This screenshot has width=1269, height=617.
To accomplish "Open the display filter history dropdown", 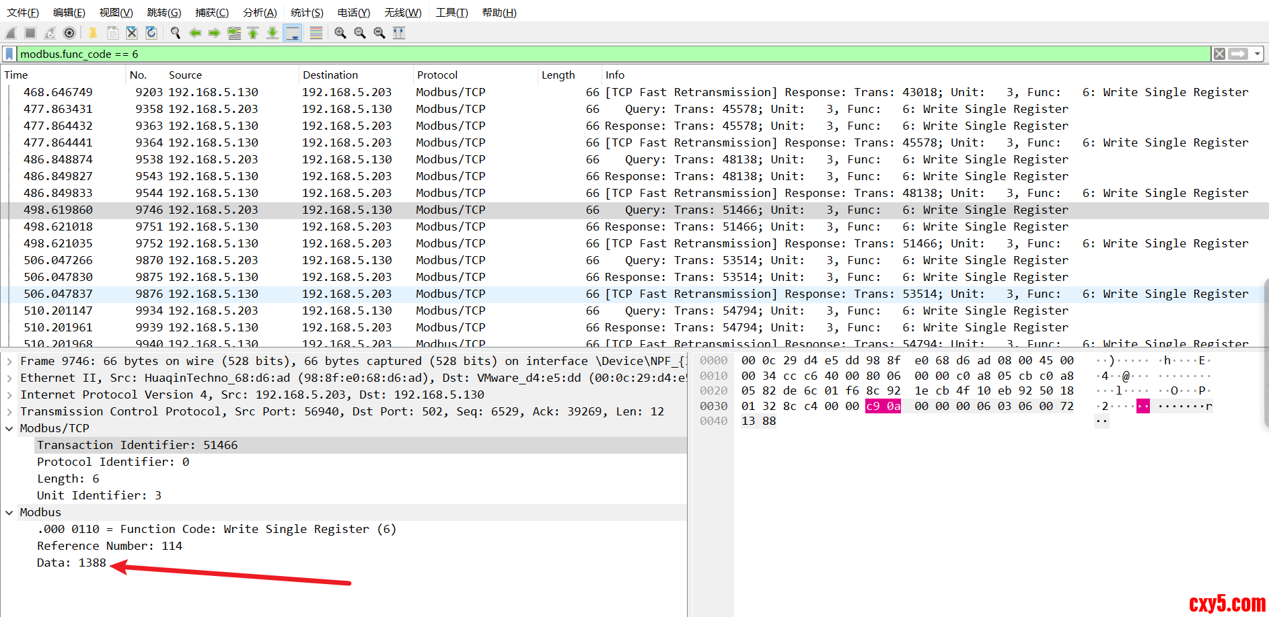I will [x=1257, y=54].
